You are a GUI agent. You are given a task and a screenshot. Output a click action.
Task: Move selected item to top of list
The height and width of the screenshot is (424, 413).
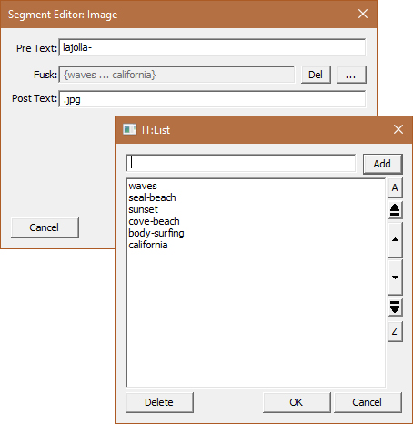[x=395, y=210]
